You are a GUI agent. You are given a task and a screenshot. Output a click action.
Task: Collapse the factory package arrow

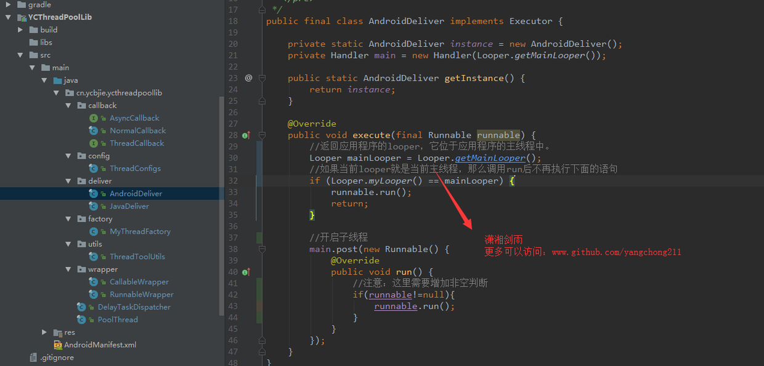68,219
